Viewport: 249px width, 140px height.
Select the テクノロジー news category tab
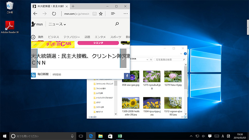tap(72, 37)
